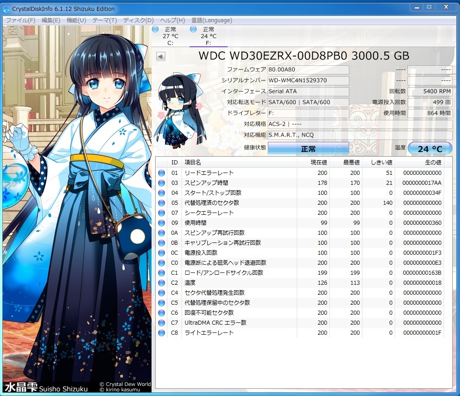The width and height of the screenshot is (460, 396).
Task: Click status icon for リードエラーレート row
Action: coord(161,173)
